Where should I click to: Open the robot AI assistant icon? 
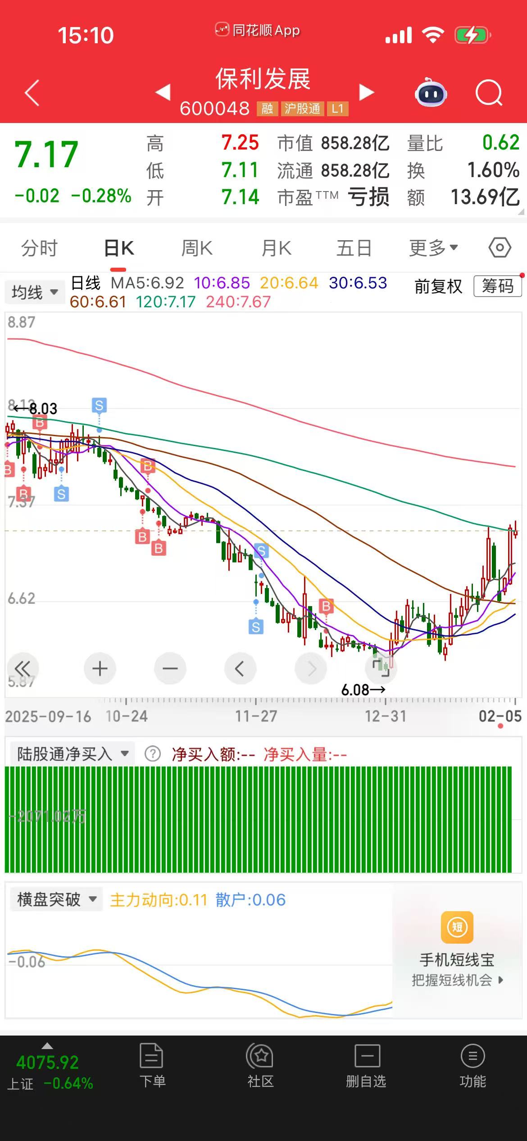click(431, 92)
